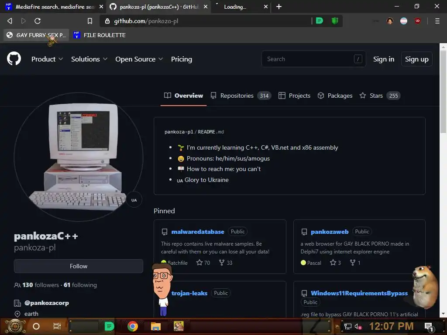447x335 pixels.
Task: Expand the Product dropdown menu
Action: click(47, 59)
